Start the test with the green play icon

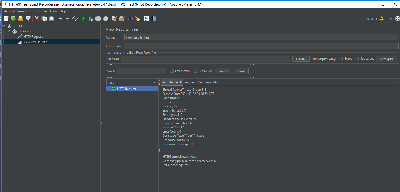(x=84, y=19)
